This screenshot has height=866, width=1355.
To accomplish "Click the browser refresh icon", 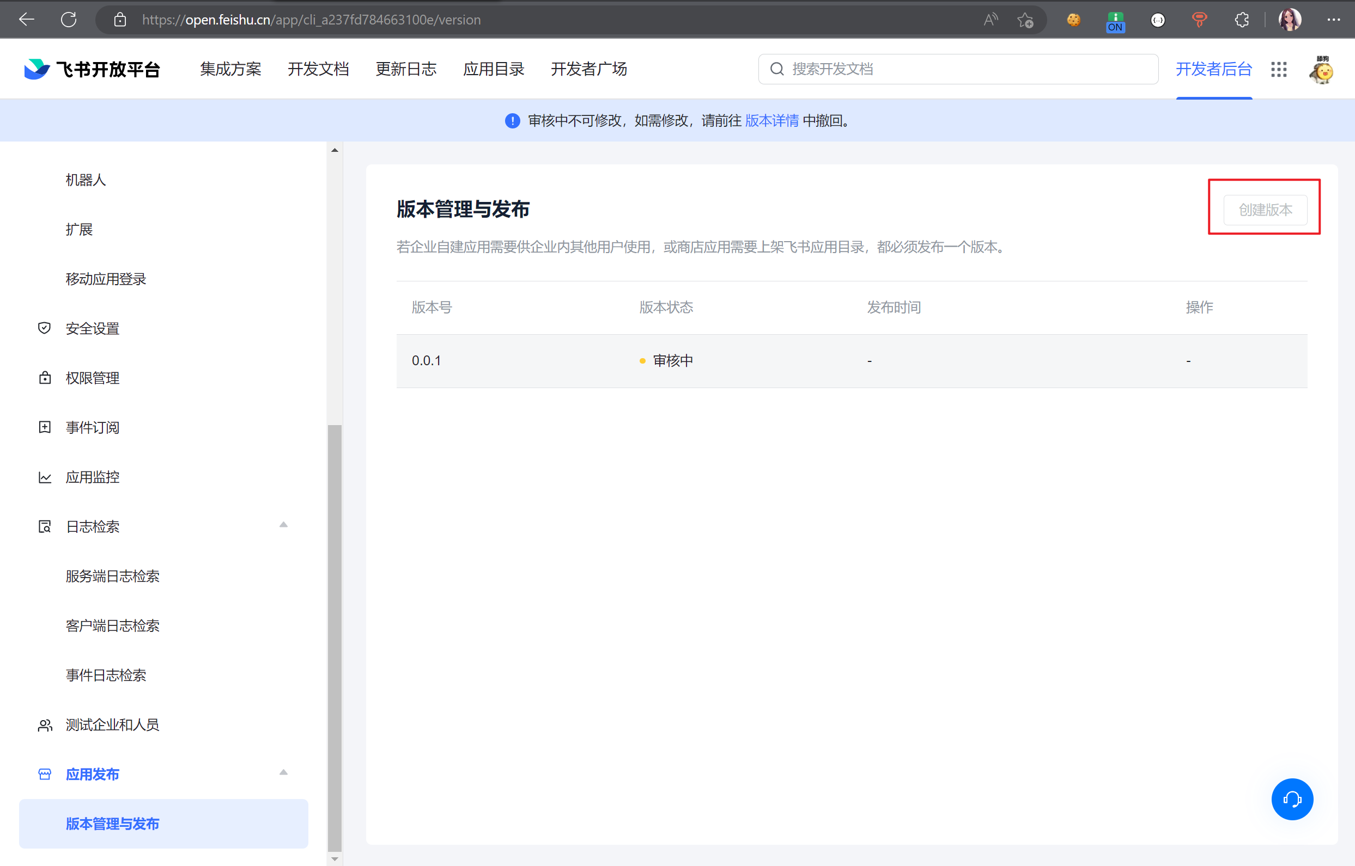I will (x=69, y=20).
